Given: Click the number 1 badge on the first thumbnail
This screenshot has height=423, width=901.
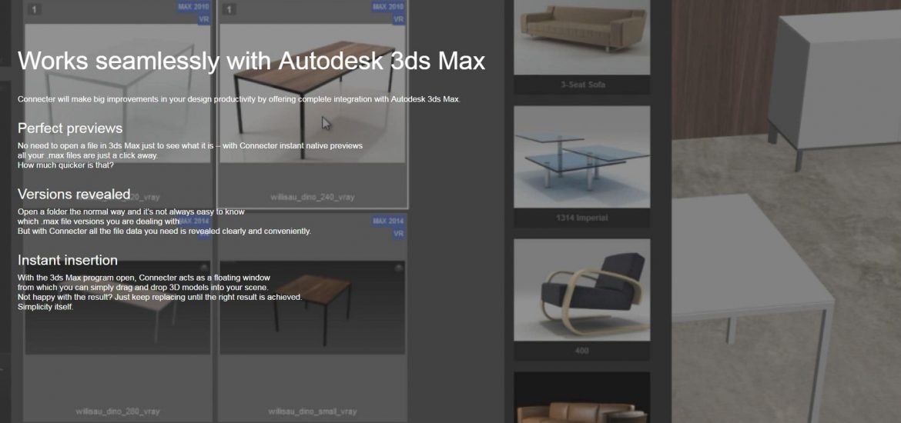Looking at the screenshot, I should tap(34, 10).
